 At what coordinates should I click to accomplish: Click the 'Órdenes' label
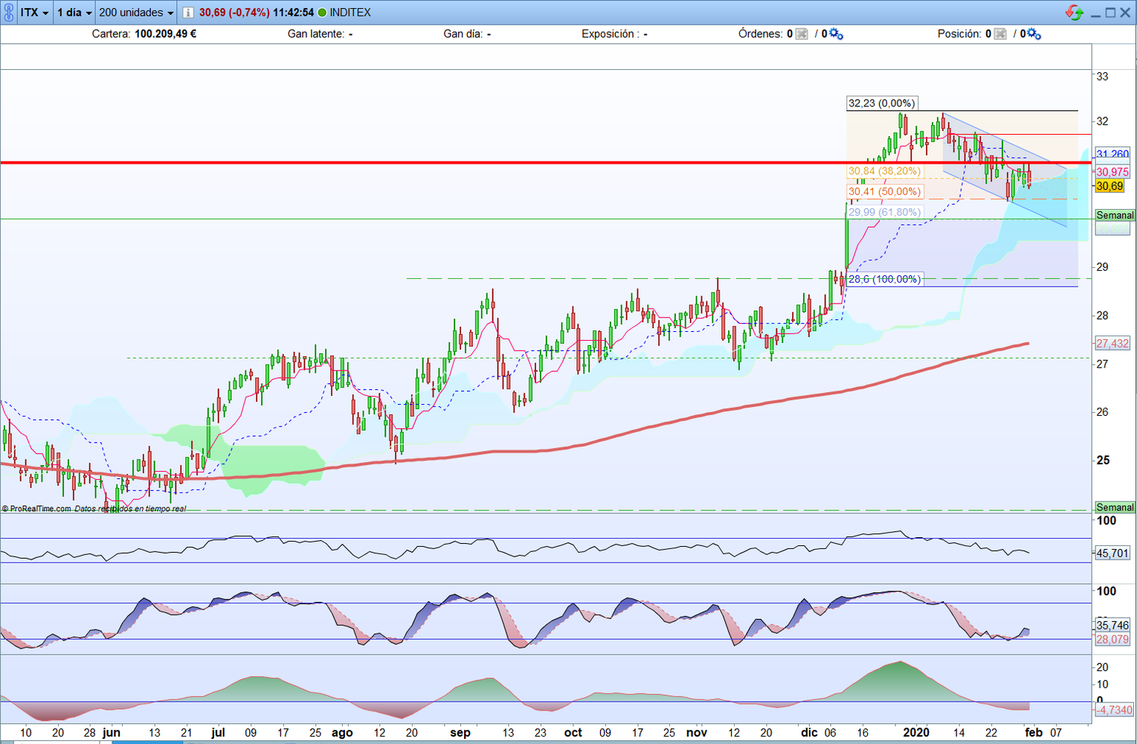(760, 33)
